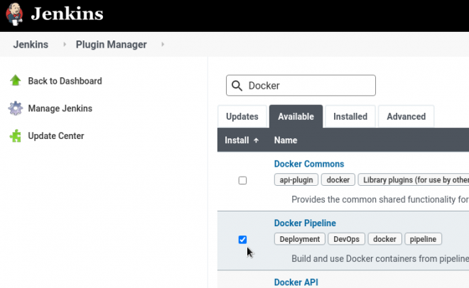Open the Docker API plugin link
The height and width of the screenshot is (288, 469).
point(296,282)
